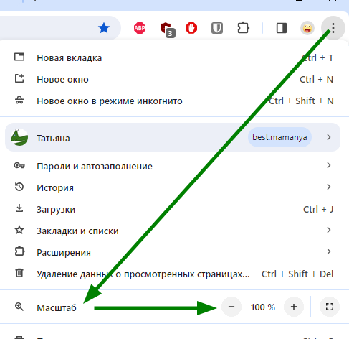Open the История submenu

click(174, 187)
